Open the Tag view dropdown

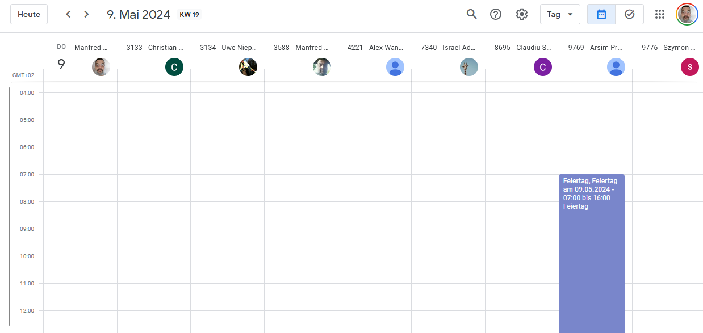(x=559, y=14)
